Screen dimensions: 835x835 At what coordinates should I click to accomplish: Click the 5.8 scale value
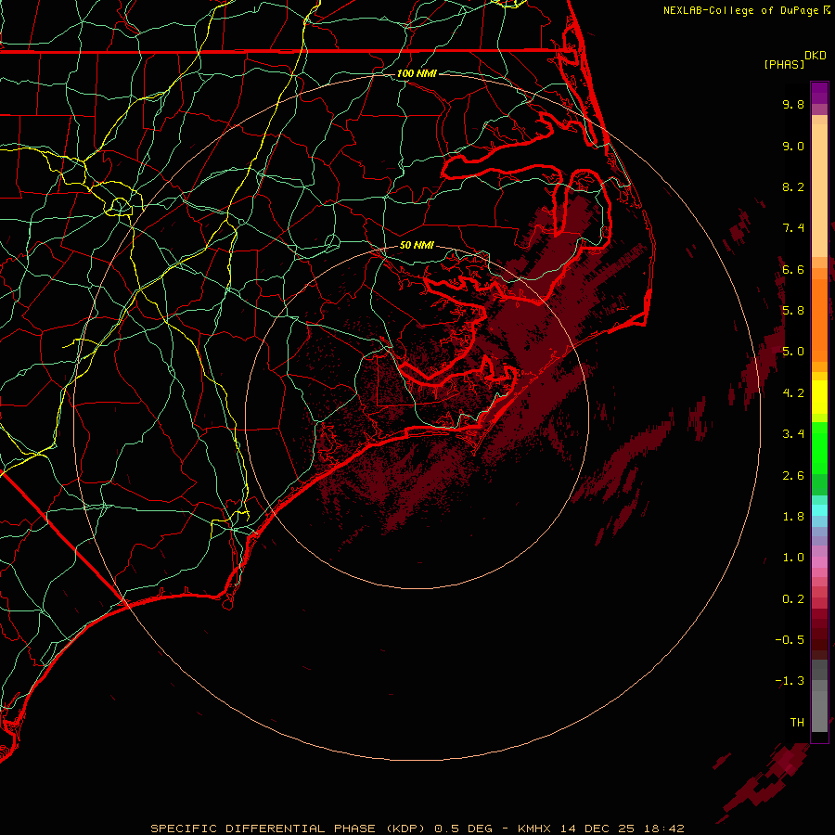(x=793, y=311)
